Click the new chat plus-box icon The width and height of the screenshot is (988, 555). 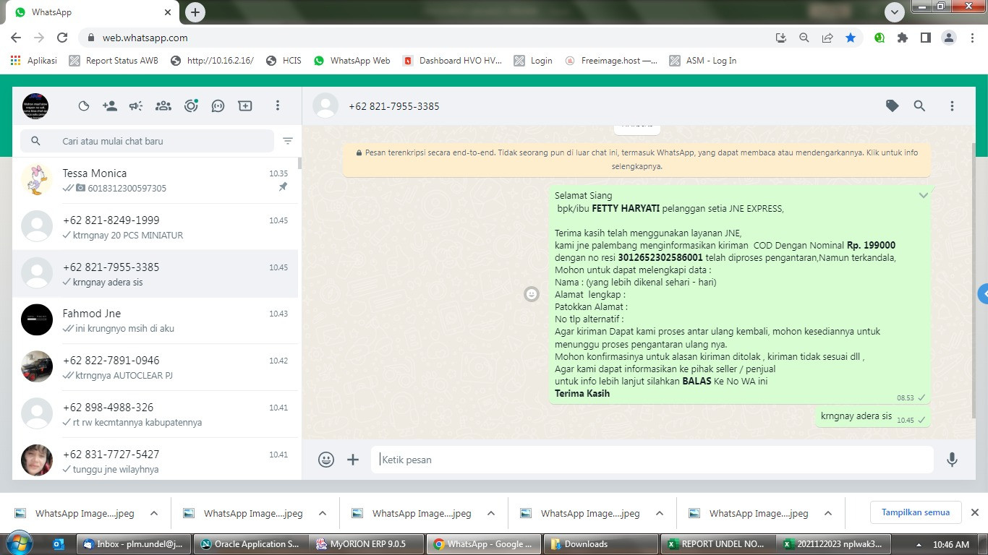[245, 106]
